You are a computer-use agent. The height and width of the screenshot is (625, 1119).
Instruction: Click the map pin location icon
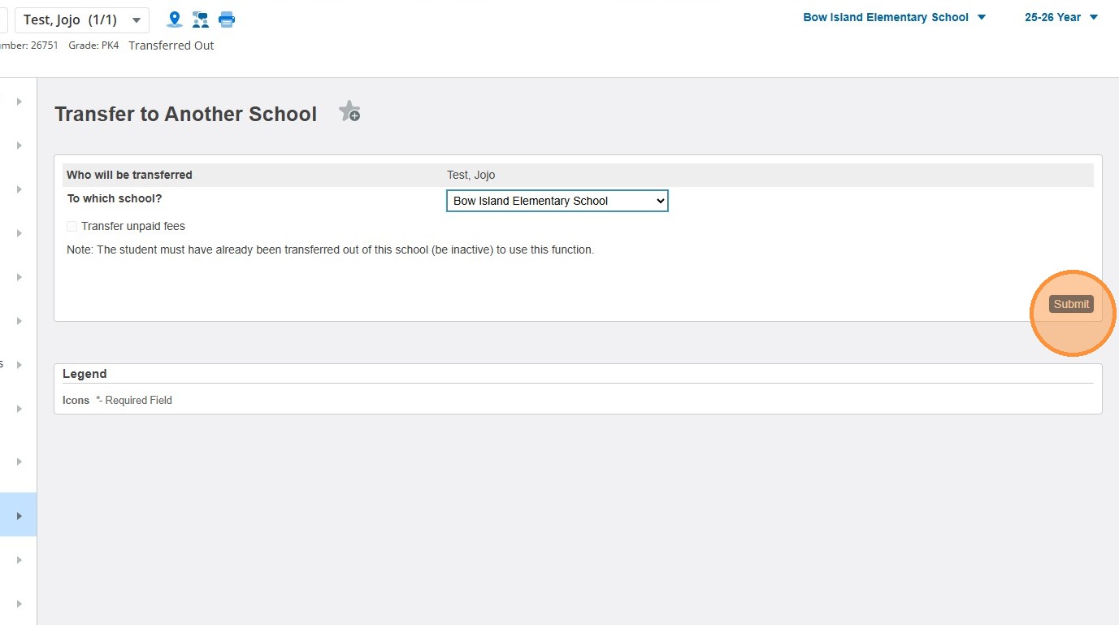coord(173,19)
